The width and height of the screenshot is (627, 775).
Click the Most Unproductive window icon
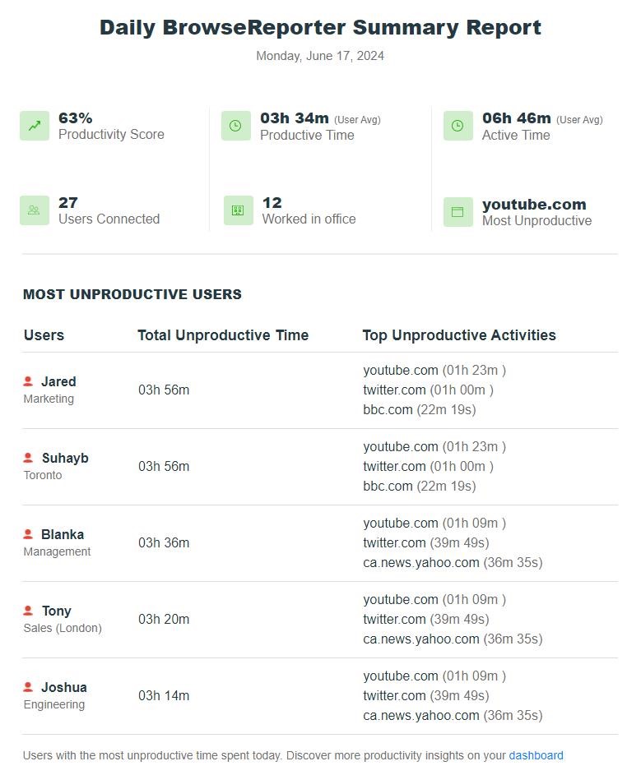point(457,212)
